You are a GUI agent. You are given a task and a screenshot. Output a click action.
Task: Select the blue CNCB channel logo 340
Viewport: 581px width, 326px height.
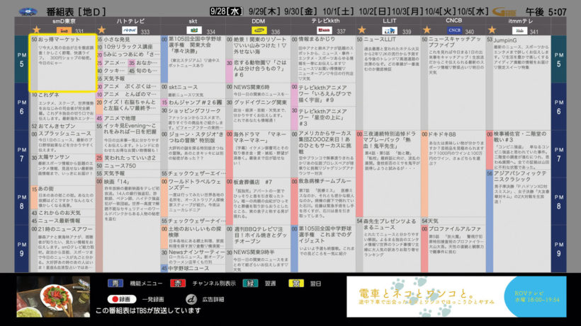click(454, 30)
